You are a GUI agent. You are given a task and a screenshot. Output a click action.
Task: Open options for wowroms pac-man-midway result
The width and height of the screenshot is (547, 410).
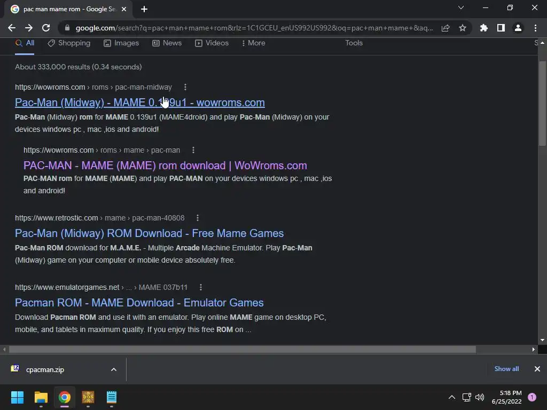[x=185, y=87]
